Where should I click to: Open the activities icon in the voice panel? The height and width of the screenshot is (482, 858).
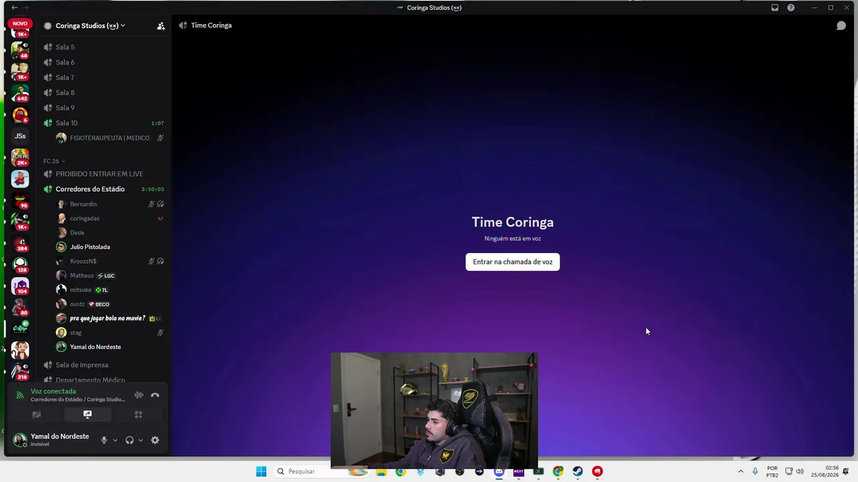(138, 414)
